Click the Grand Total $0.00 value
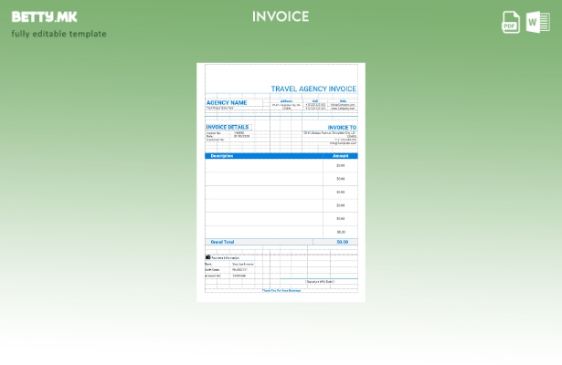This screenshot has width=562, height=365. 342,242
